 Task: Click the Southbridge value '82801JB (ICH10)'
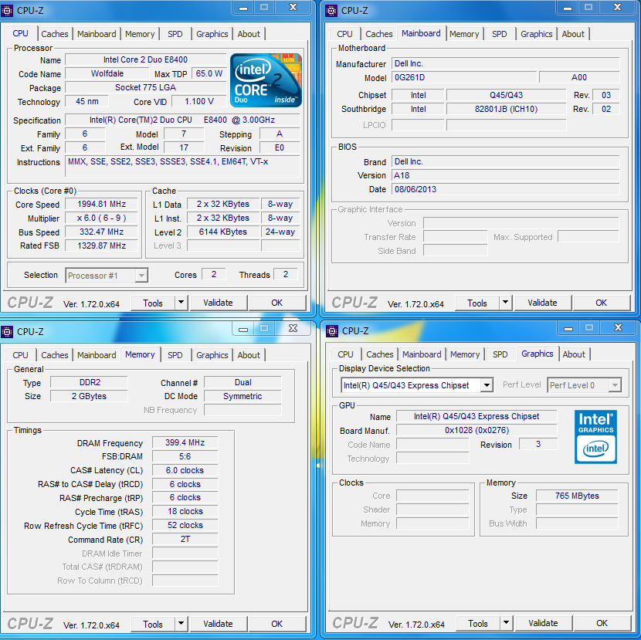coord(507,109)
